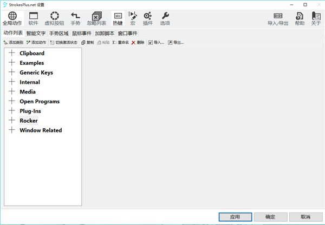
Task: Minimize the StrokesPlus.net window
Action: tap(291, 4)
